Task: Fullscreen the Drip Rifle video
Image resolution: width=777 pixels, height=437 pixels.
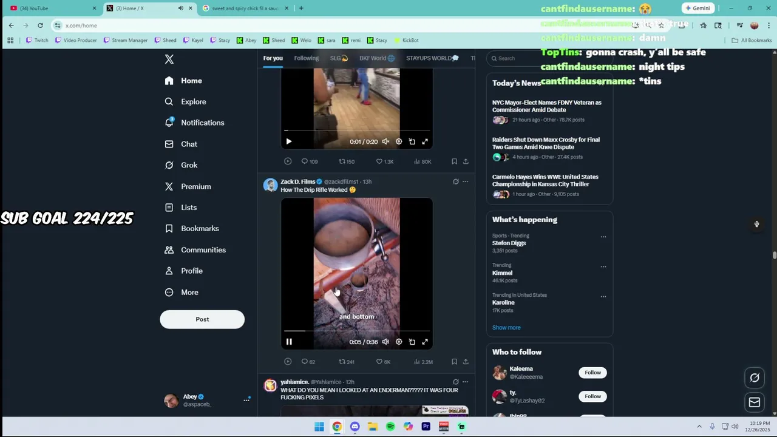Action: (425, 342)
